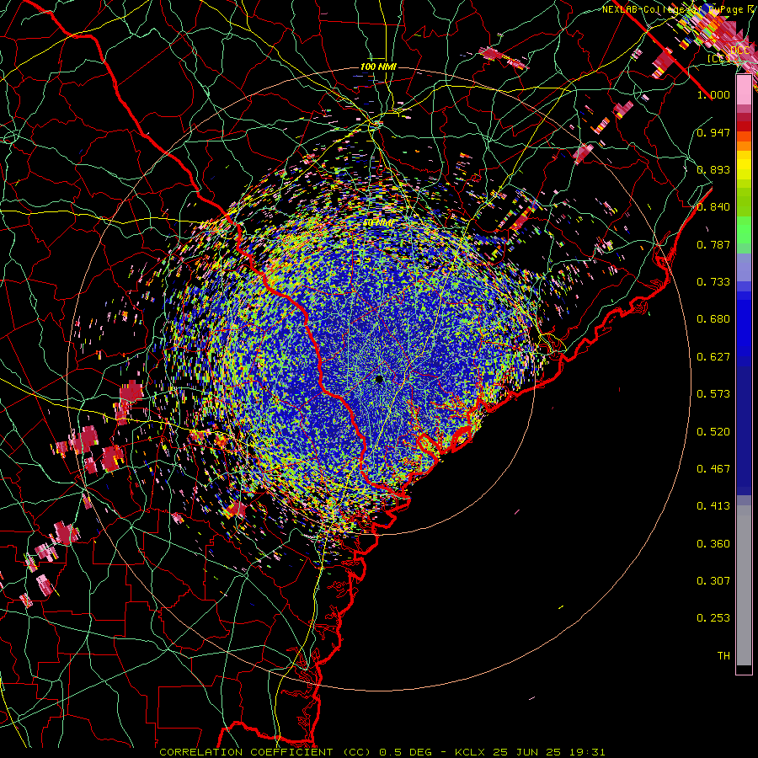Click "25 JUN 25" date in the caption
758x758 pixels.
[527, 752]
